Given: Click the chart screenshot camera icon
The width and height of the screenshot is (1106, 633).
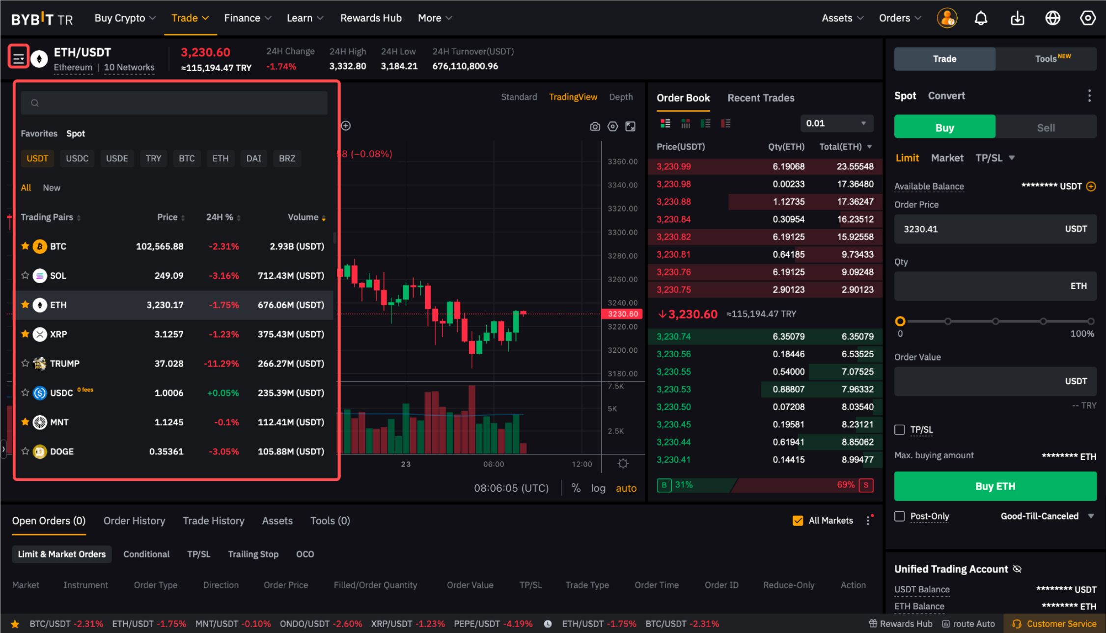Looking at the screenshot, I should point(595,127).
